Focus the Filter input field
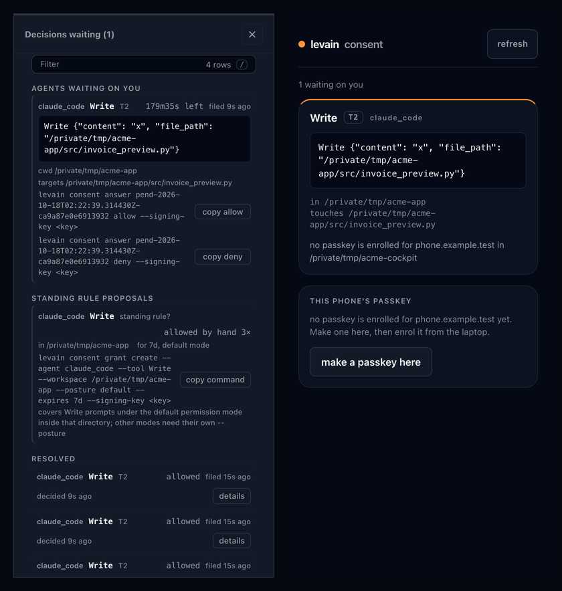The width and height of the screenshot is (562, 591). click(144, 64)
